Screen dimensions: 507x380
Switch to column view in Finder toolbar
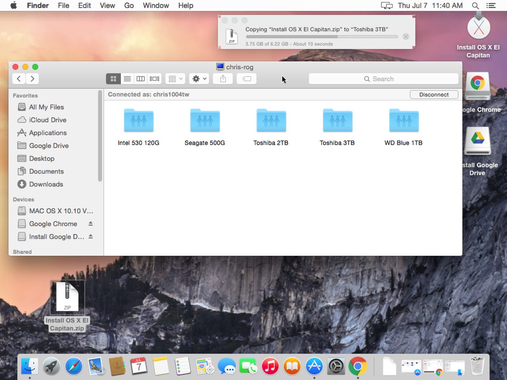point(141,79)
